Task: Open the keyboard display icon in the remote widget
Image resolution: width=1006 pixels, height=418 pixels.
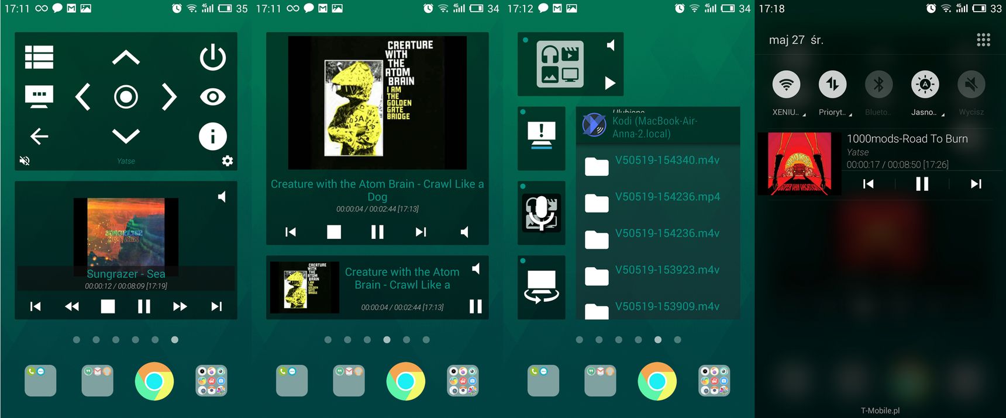Action: 39,96
